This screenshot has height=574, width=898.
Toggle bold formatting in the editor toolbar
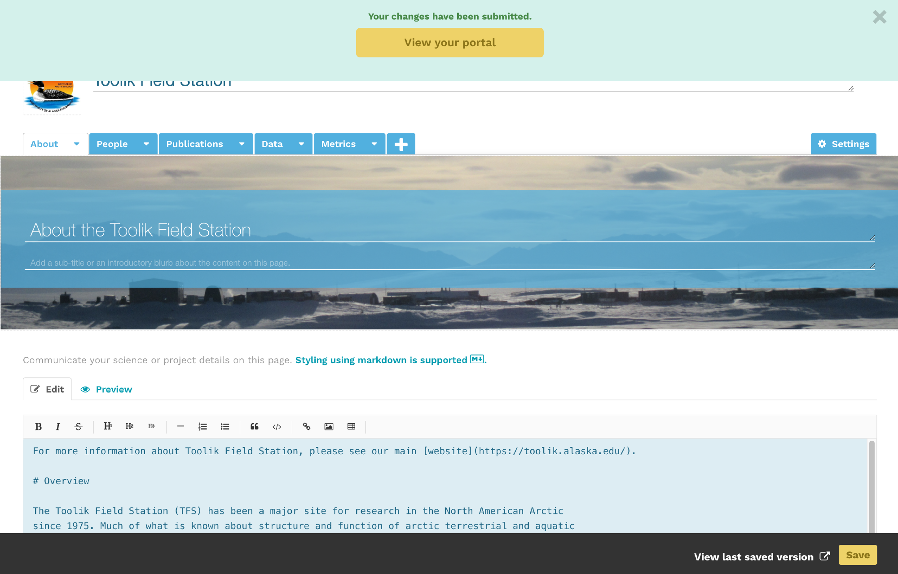pyautogui.click(x=39, y=426)
